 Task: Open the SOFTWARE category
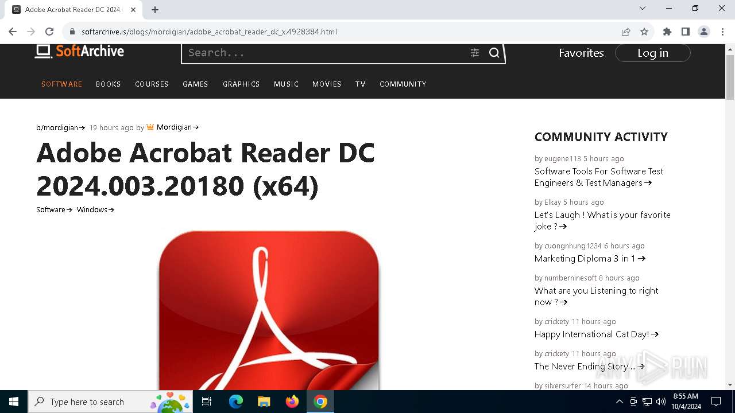coord(61,84)
